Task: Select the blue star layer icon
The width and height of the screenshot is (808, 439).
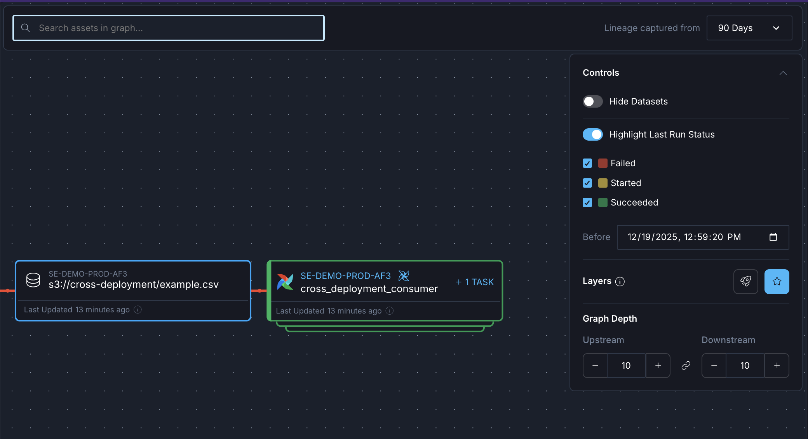Action: click(x=777, y=281)
